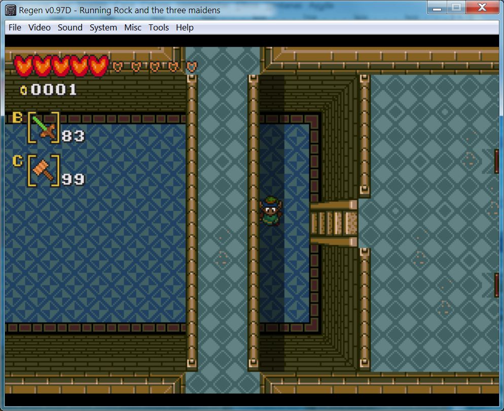
Task: Click the gold coin icon beside 0001
Action: (x=23, y=90)
